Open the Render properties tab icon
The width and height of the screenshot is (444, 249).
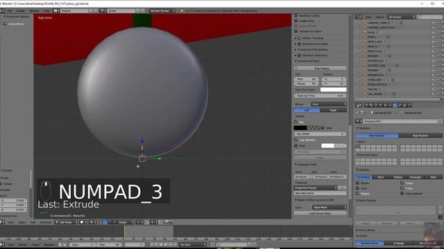[x=366, y=105]
